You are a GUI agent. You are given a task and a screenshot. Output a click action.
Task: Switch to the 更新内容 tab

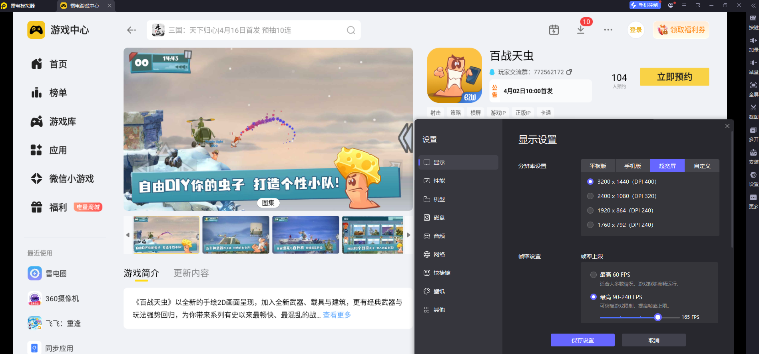pyautogui.click(x=191, y=273)
